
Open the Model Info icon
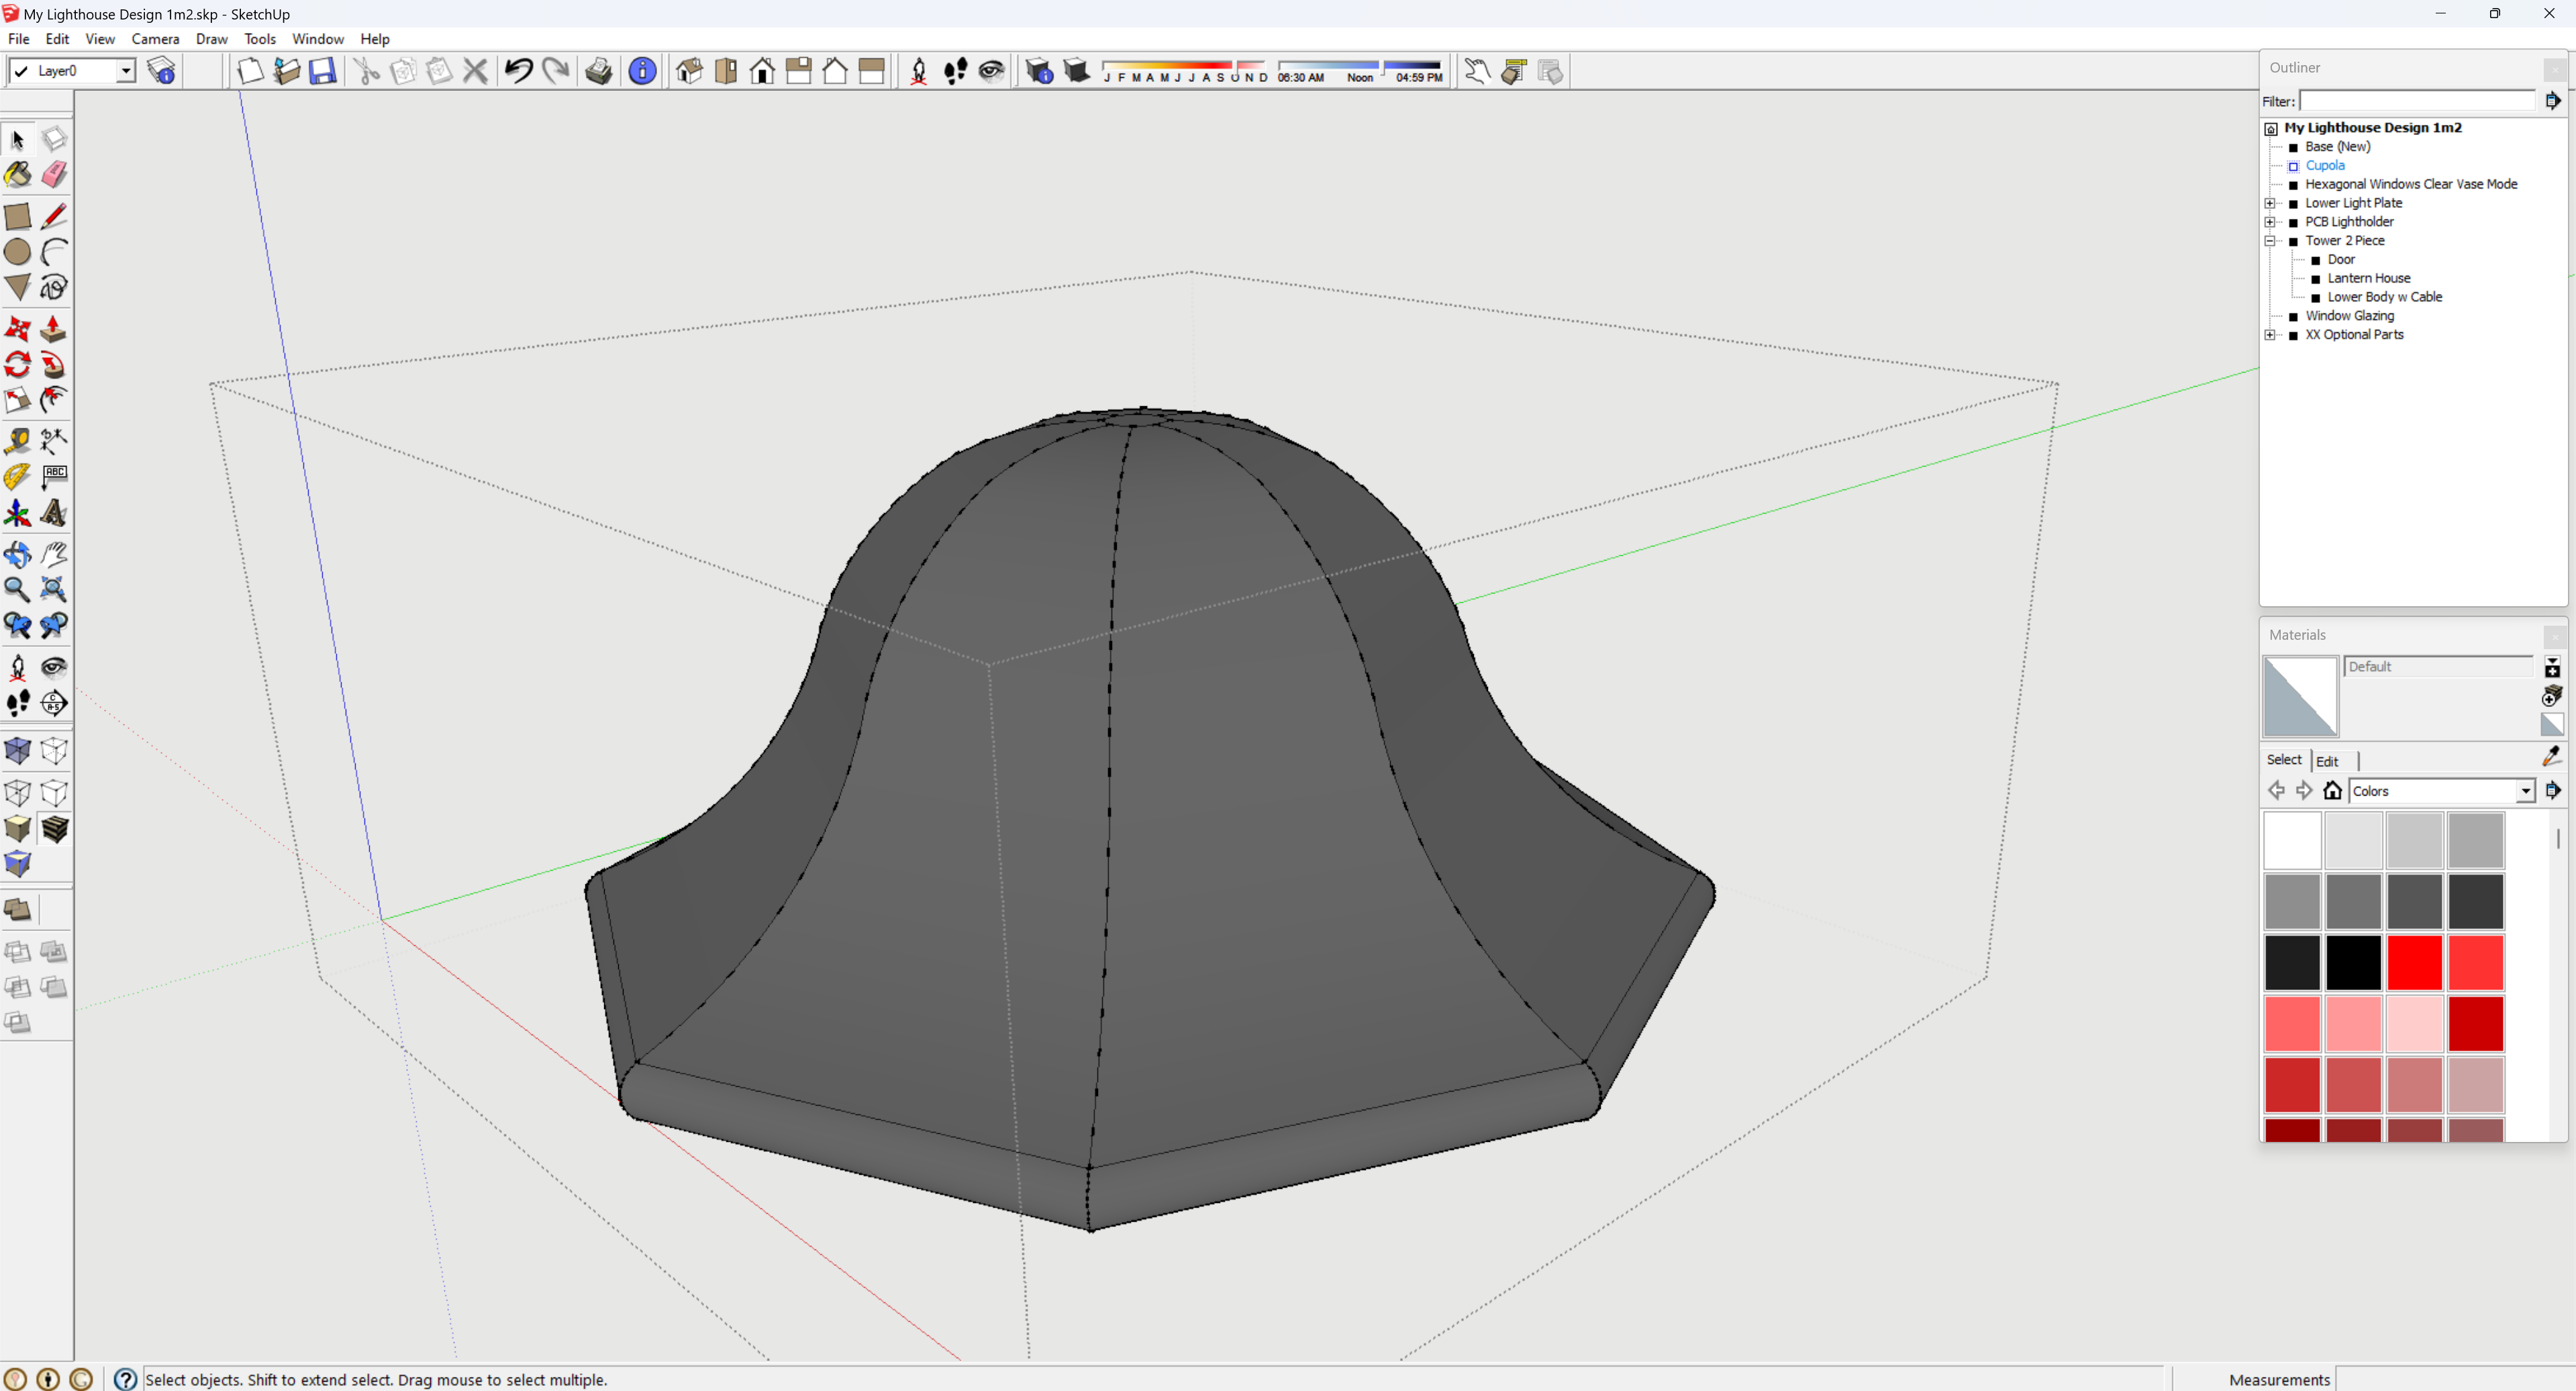click(643, 71)
